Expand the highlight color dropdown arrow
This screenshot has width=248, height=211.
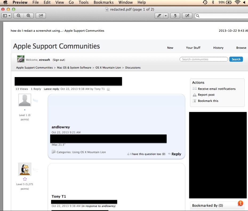tap(166, 16)
